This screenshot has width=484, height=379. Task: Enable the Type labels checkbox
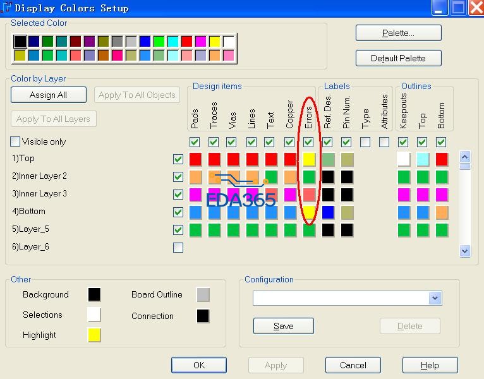coord(365,142)
